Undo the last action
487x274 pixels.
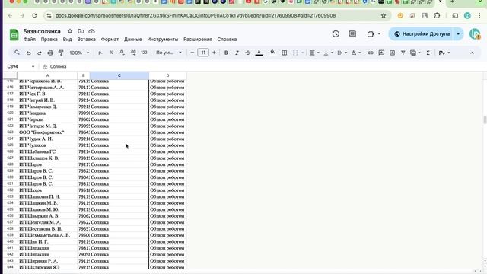point(29,53)
